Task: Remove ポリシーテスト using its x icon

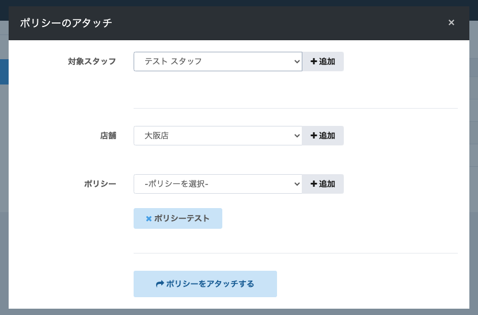Action: point(149,218)
